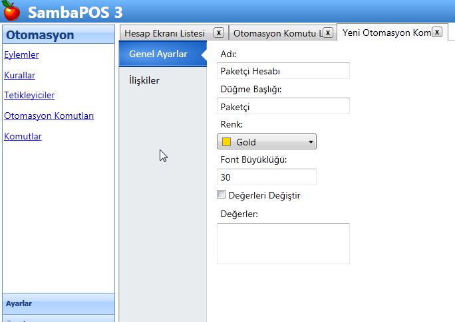Open the Otomasyon Komutları link

coord(49,116)
